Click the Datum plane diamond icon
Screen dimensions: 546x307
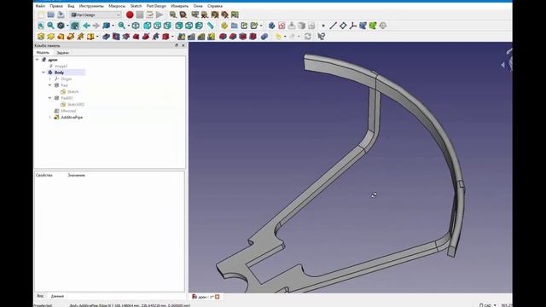[343, 26]
